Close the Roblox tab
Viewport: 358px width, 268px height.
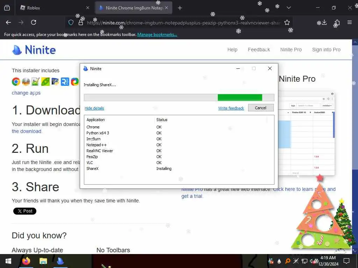pyautogui.click(x=88, y=8)
